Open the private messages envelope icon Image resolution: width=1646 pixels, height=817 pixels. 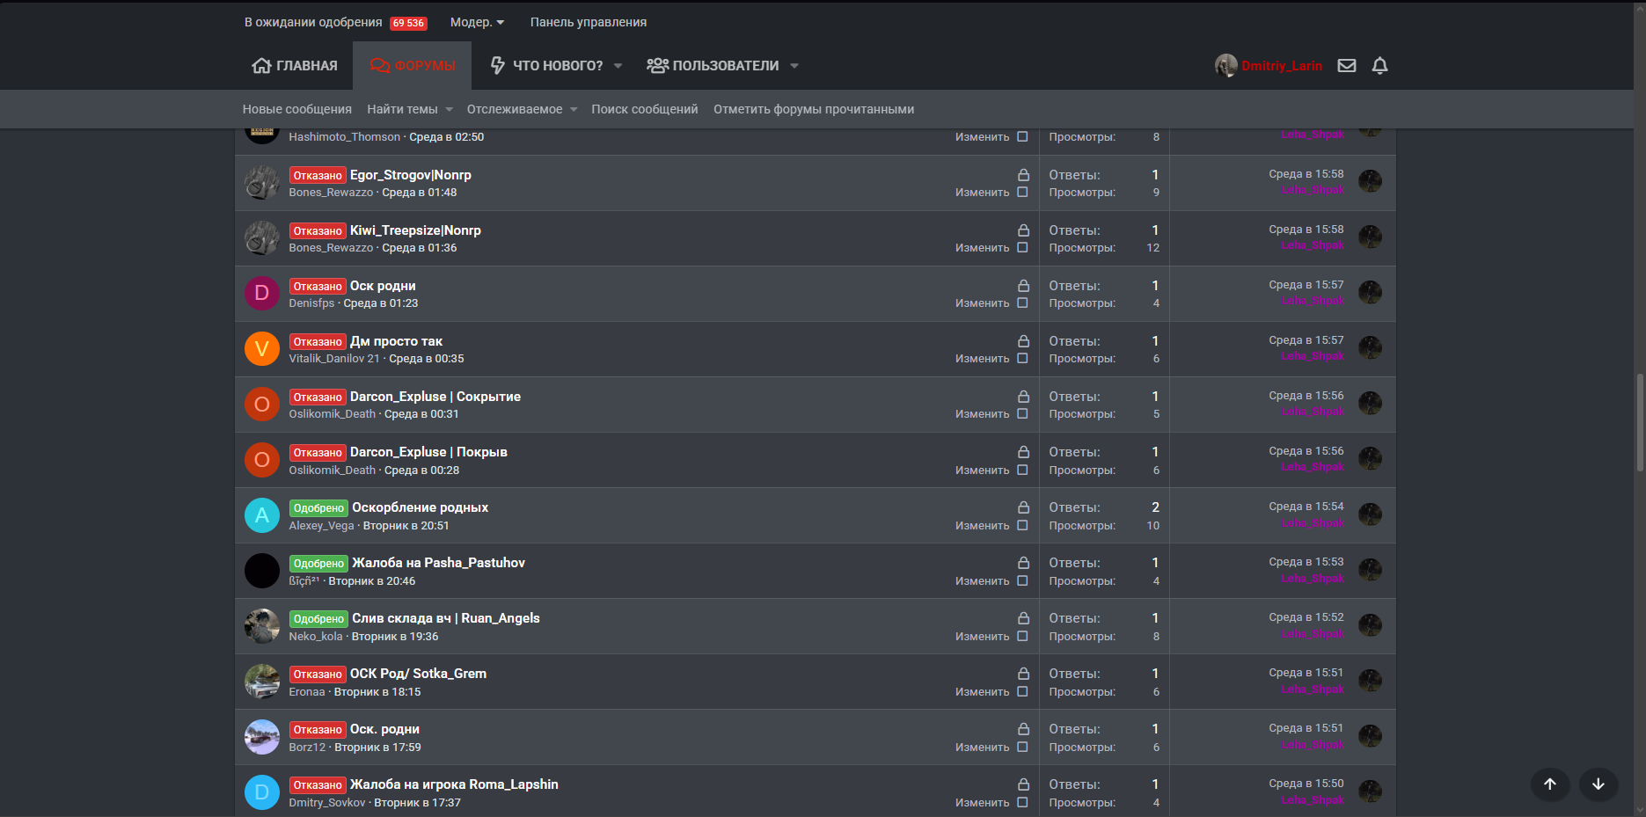coord(1346,66)
